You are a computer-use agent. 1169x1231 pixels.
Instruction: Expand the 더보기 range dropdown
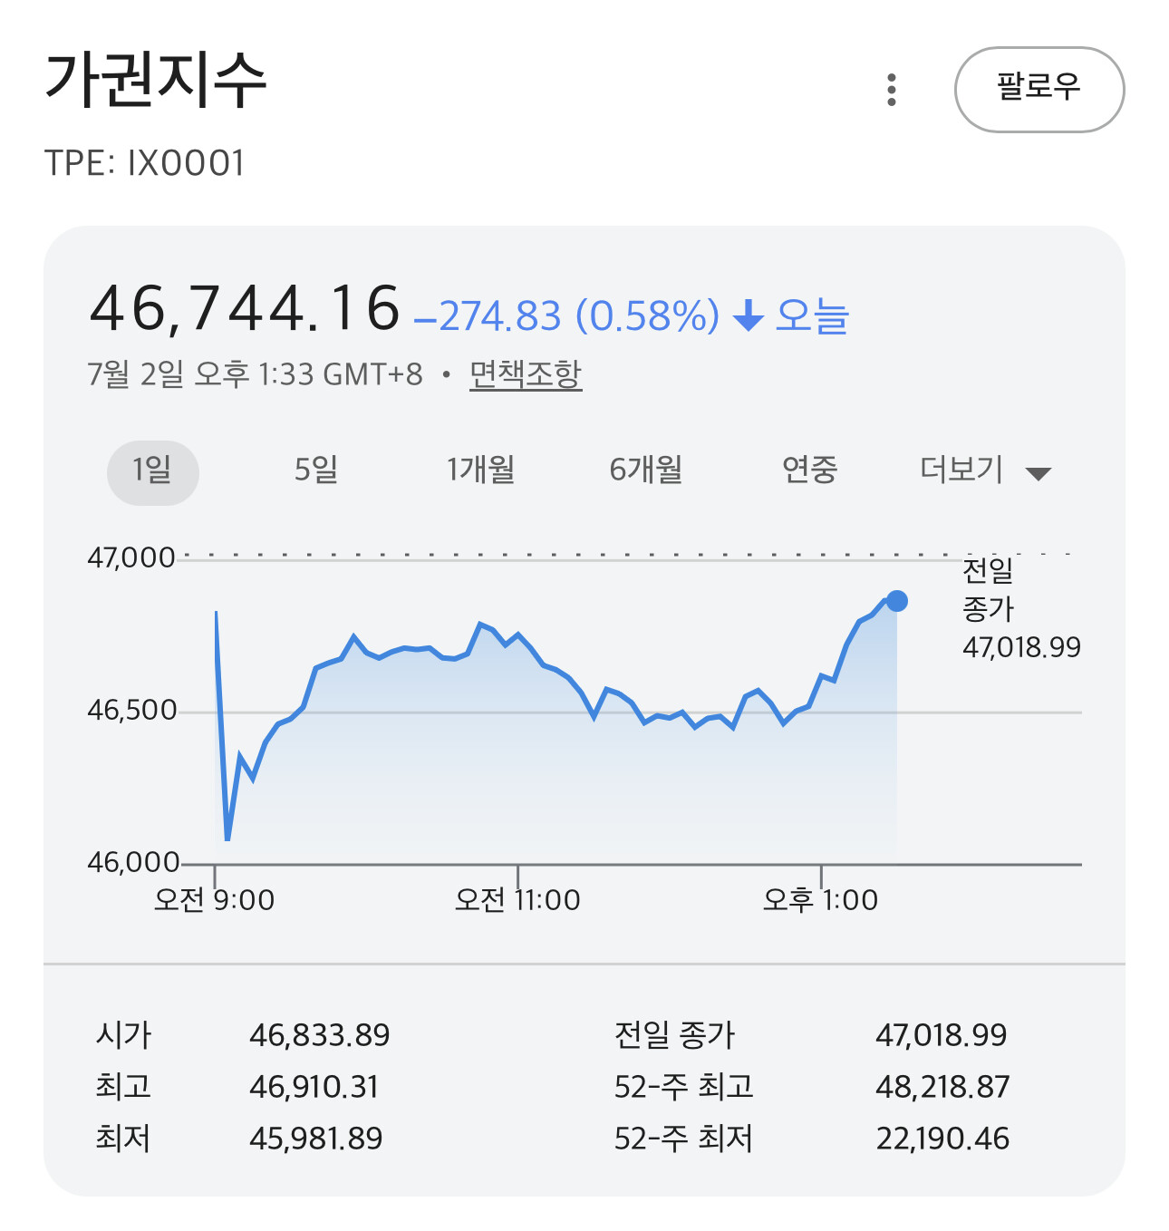985,470
